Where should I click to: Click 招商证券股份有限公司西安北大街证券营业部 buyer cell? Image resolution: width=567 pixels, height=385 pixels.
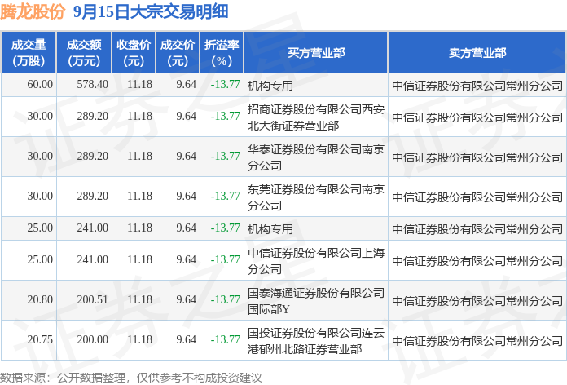[x=316, y=117]
